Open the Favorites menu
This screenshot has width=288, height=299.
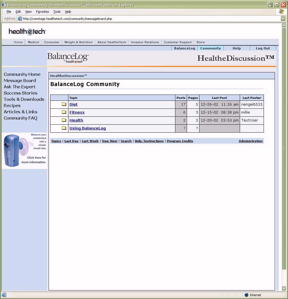42,12
